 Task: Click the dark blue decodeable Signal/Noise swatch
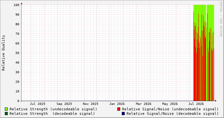pos(123,114)
